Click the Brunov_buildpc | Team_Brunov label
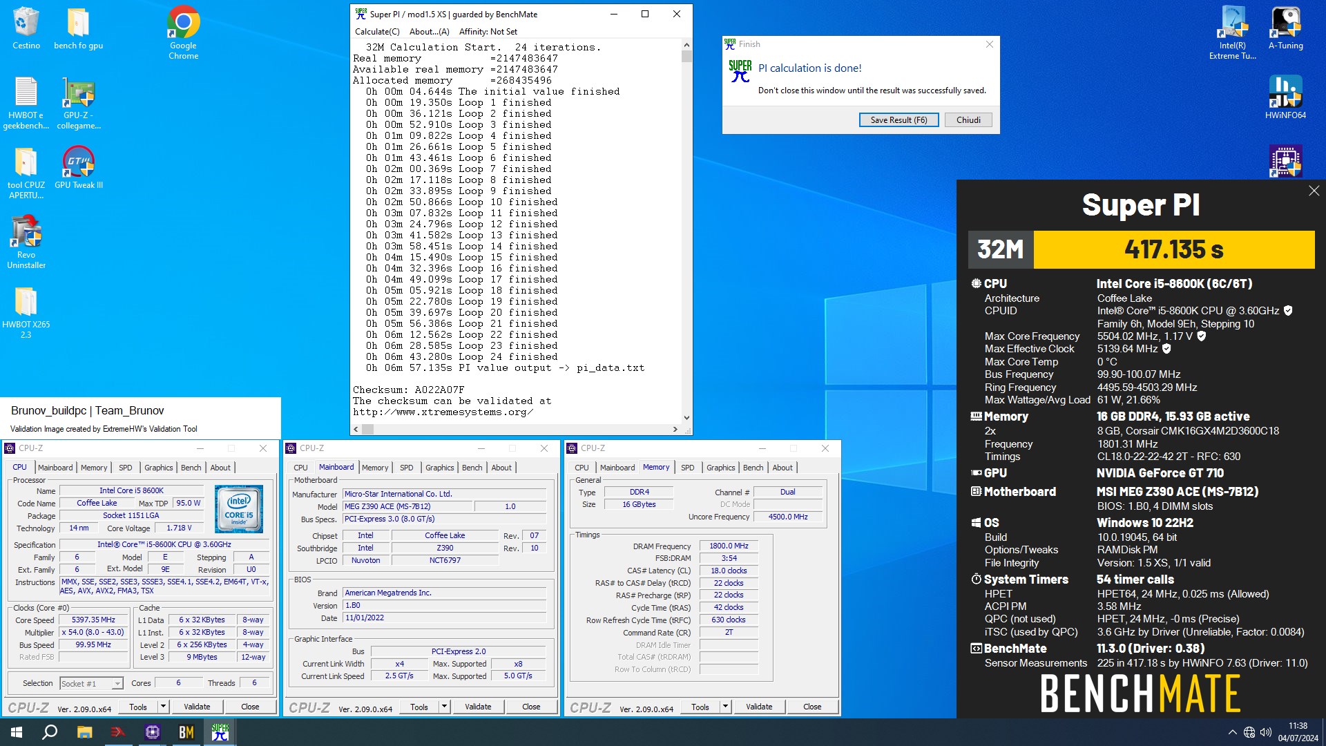 88,410
